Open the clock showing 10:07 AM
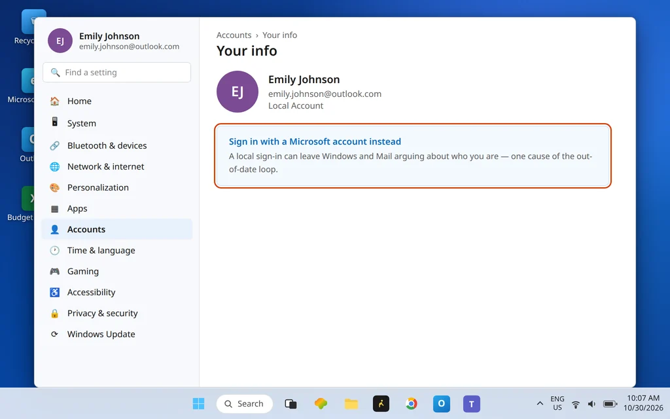This screenshot has height=419, width=670. coord(643,403)
